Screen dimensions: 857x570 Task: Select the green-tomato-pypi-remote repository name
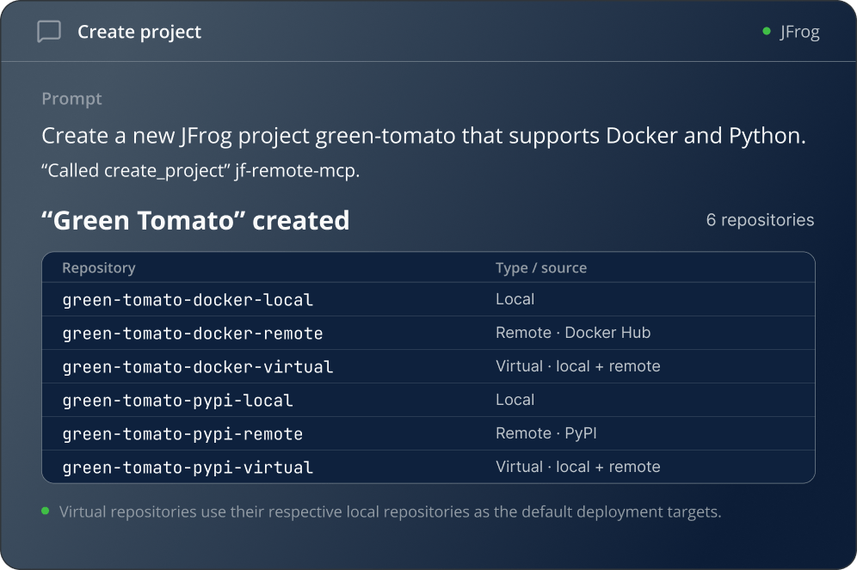182,434
